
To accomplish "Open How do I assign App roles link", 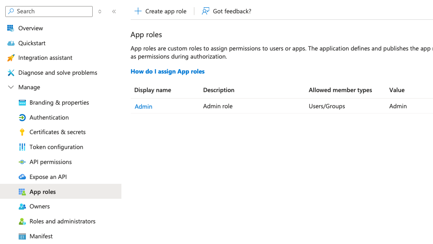I will (x=168, y=72).
